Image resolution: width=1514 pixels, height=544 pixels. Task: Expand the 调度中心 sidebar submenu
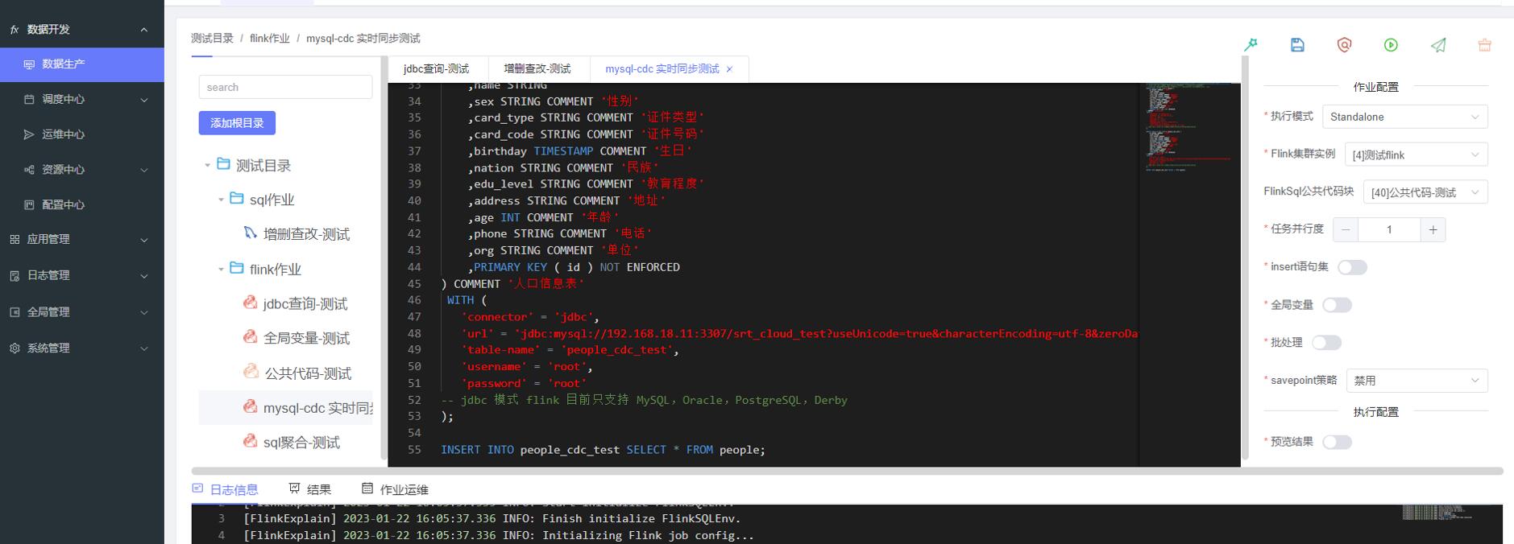coord(144,100)
